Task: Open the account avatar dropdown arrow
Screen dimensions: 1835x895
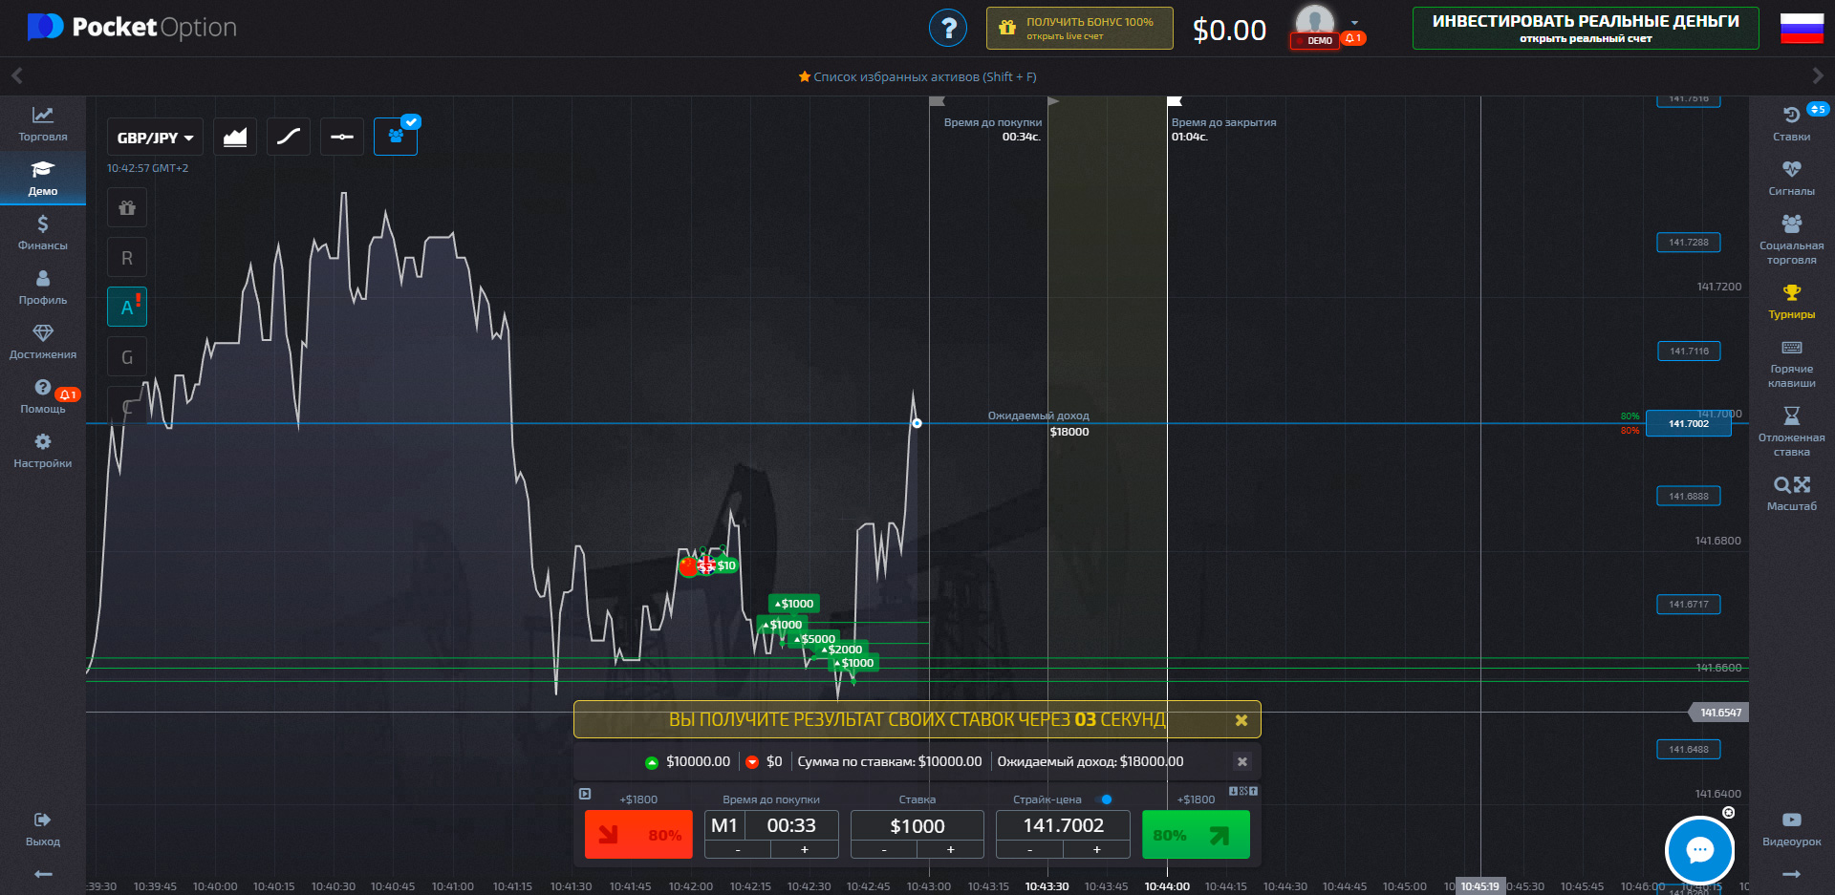Action: coord(1354,22)
